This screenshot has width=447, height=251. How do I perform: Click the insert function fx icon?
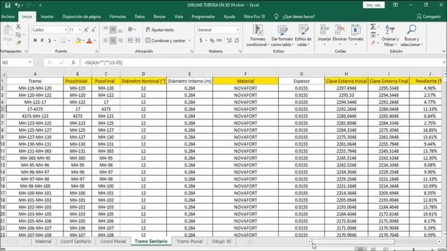pyautogui.click(x=73, y=62)
